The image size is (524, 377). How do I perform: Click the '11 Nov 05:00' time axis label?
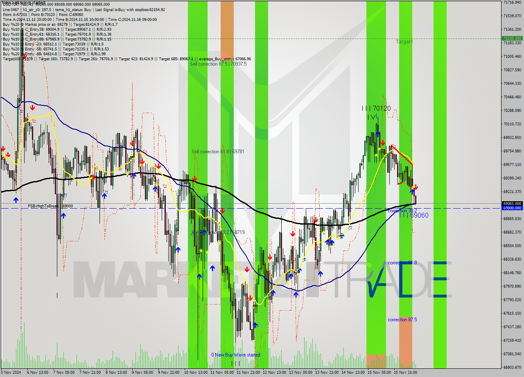coord(222,372)
